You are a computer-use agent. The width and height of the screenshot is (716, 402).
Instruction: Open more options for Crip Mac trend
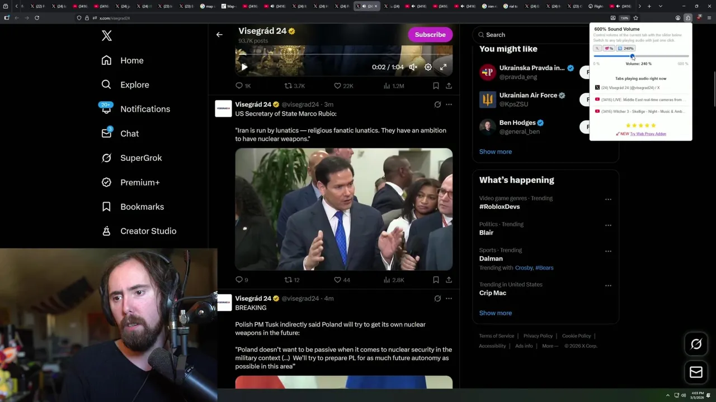(x=608, y=286)
